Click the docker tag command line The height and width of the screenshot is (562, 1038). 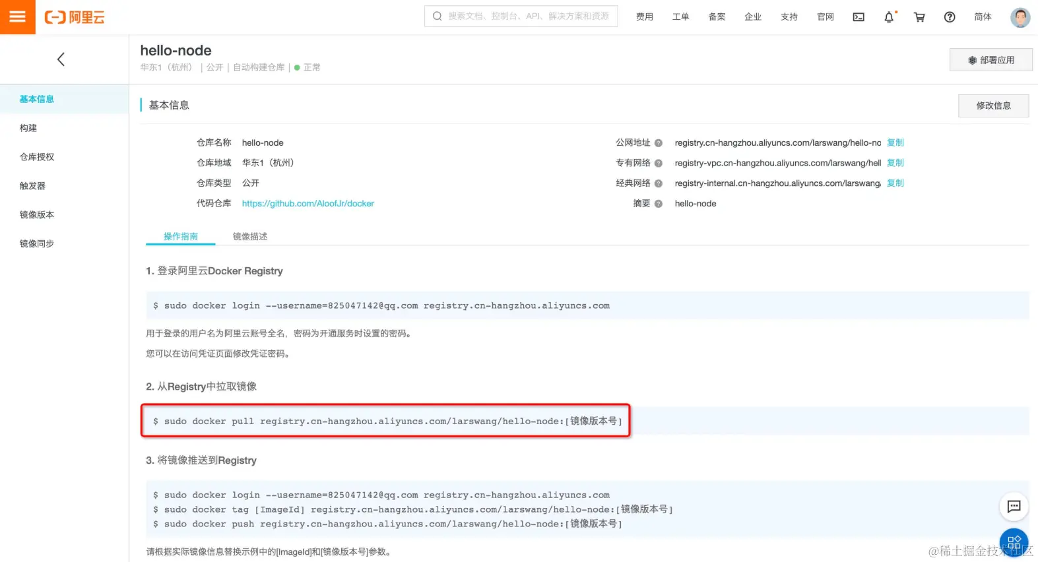tap(413, 509)
